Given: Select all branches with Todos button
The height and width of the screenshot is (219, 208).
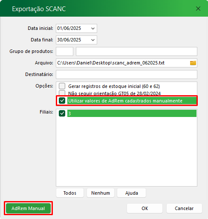Looking at the screenshot, I should [70, 193].
